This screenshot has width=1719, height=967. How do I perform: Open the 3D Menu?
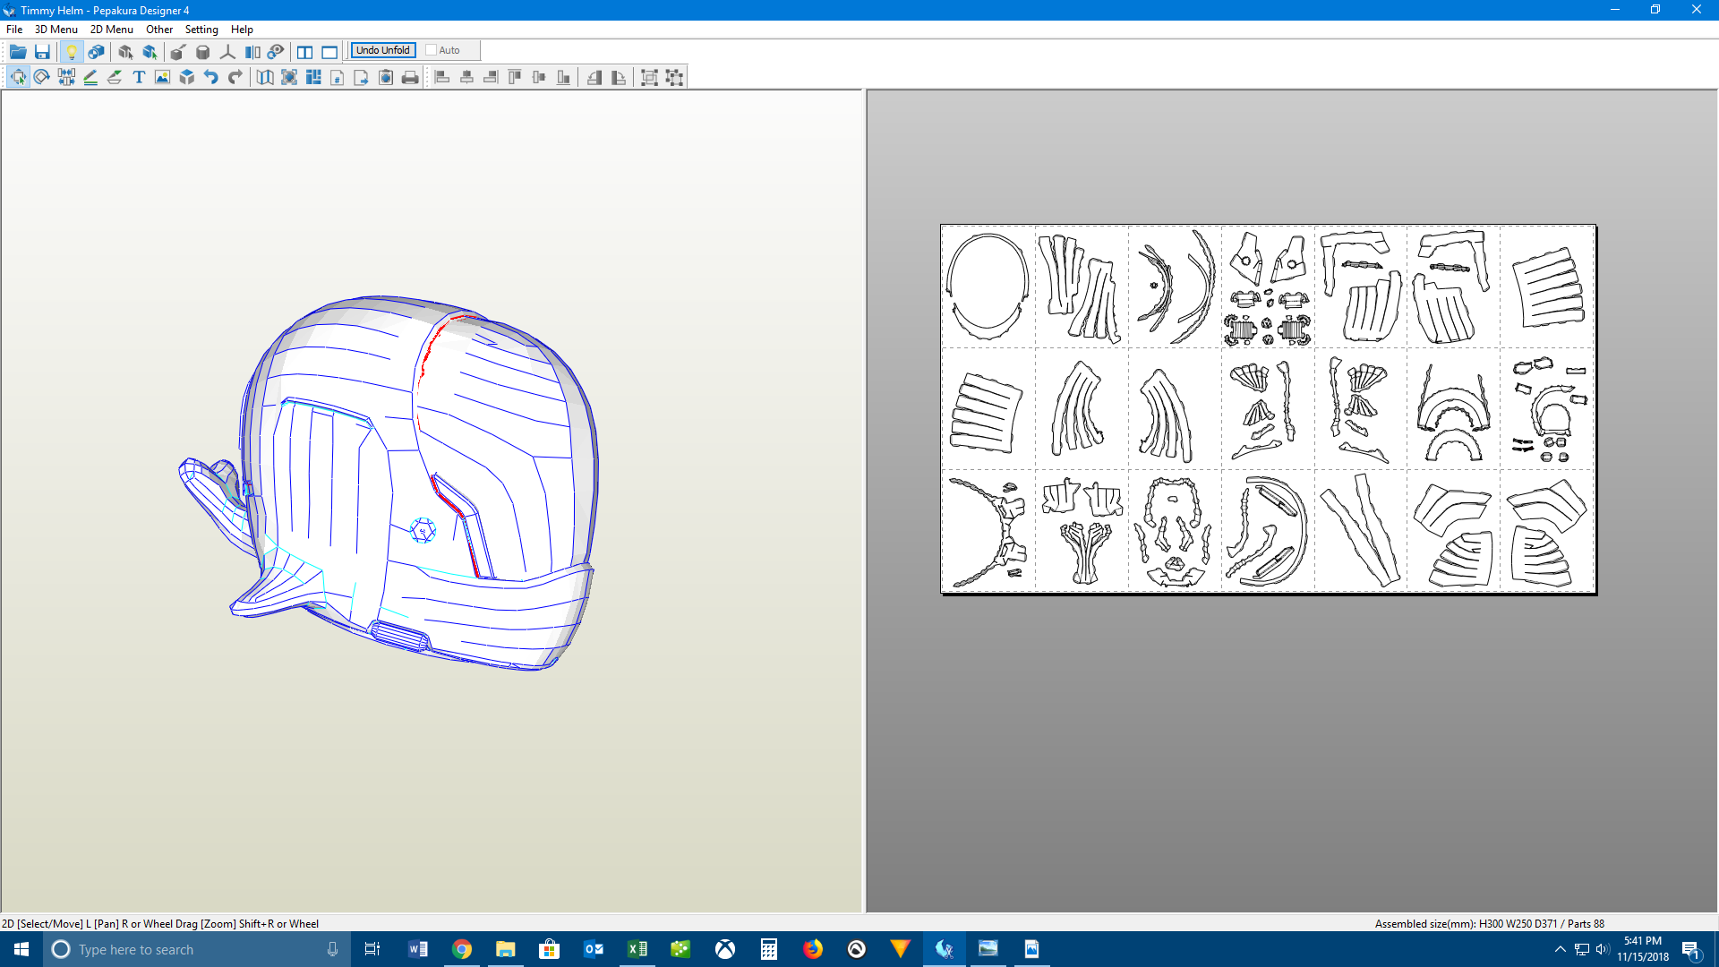coord(56,29)
